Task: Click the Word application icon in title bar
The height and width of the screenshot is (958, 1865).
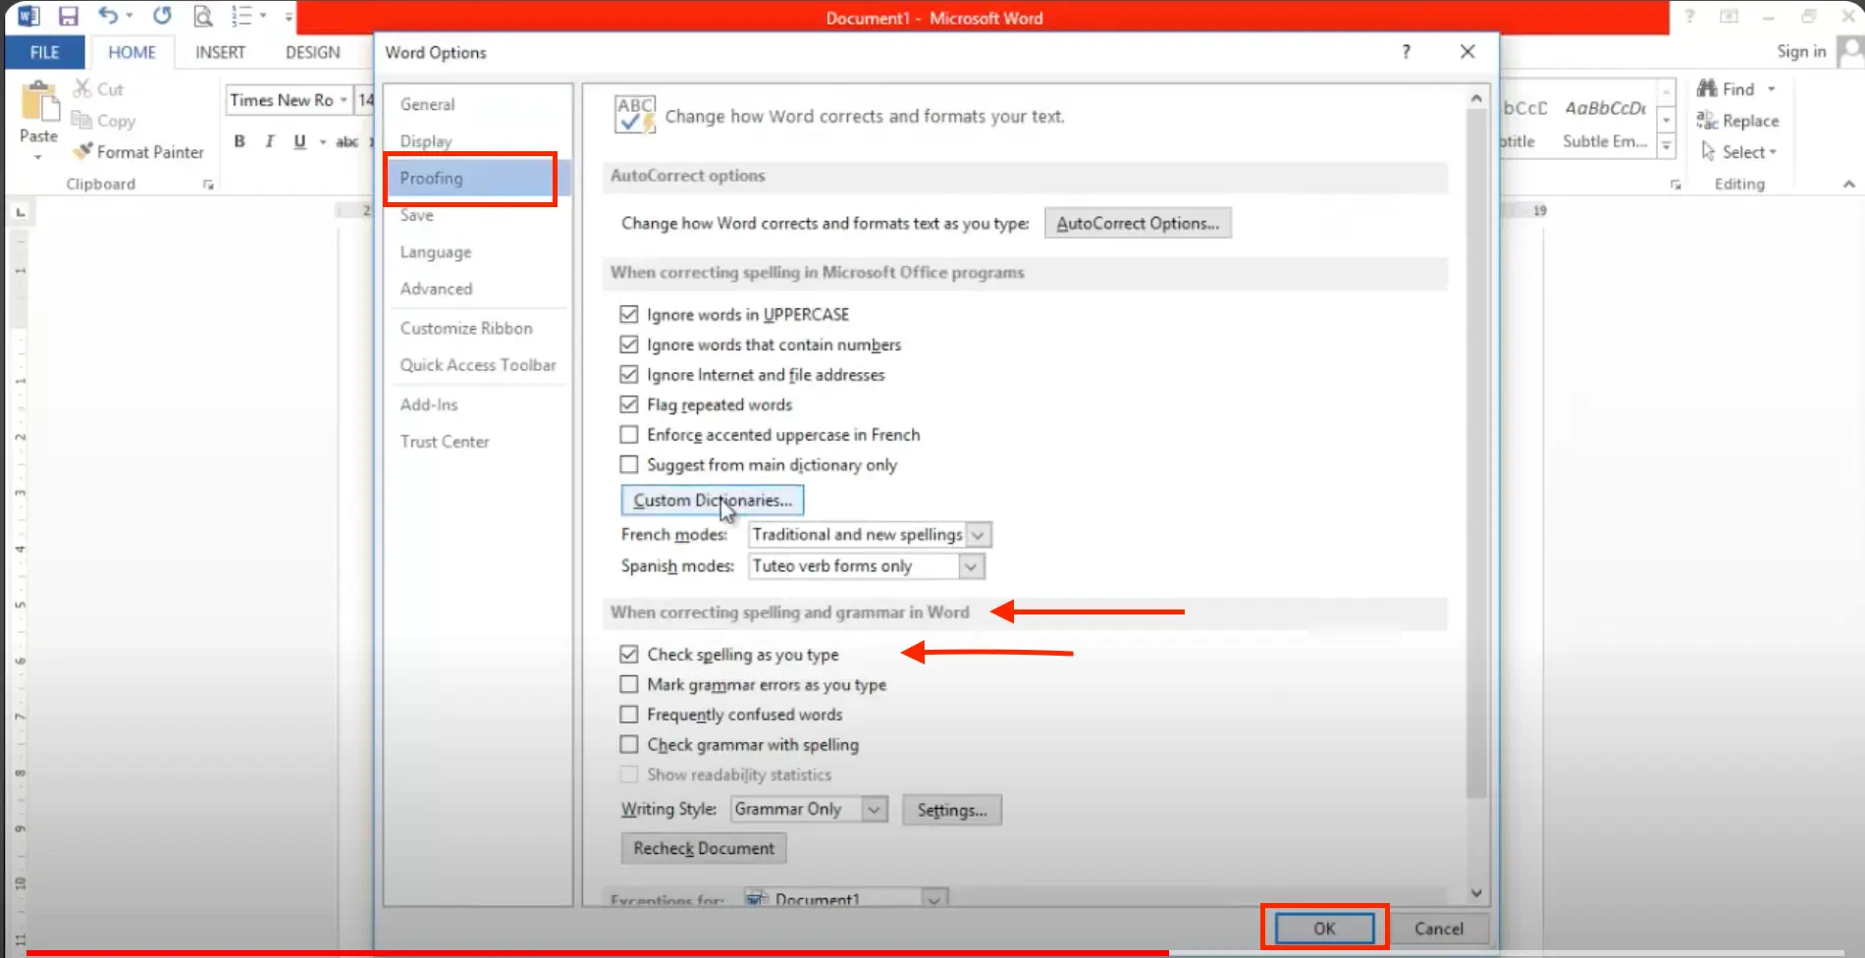Action: [x=28, y=16]
